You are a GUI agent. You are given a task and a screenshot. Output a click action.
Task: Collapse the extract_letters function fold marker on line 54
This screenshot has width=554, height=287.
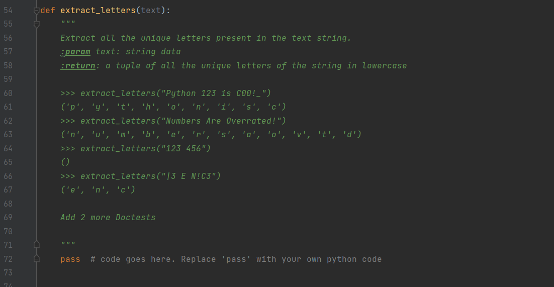36,11
